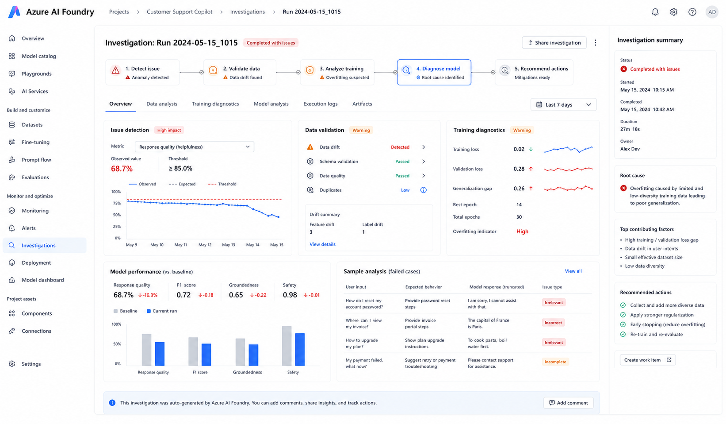The image size is (726, 424).
Task: Click the Evaluations icon
Action: click(12, 177)
